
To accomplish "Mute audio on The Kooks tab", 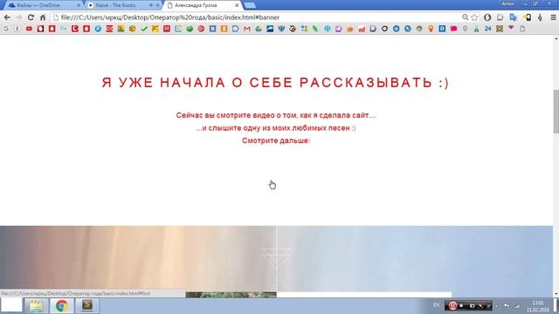I will click(151, 5).
